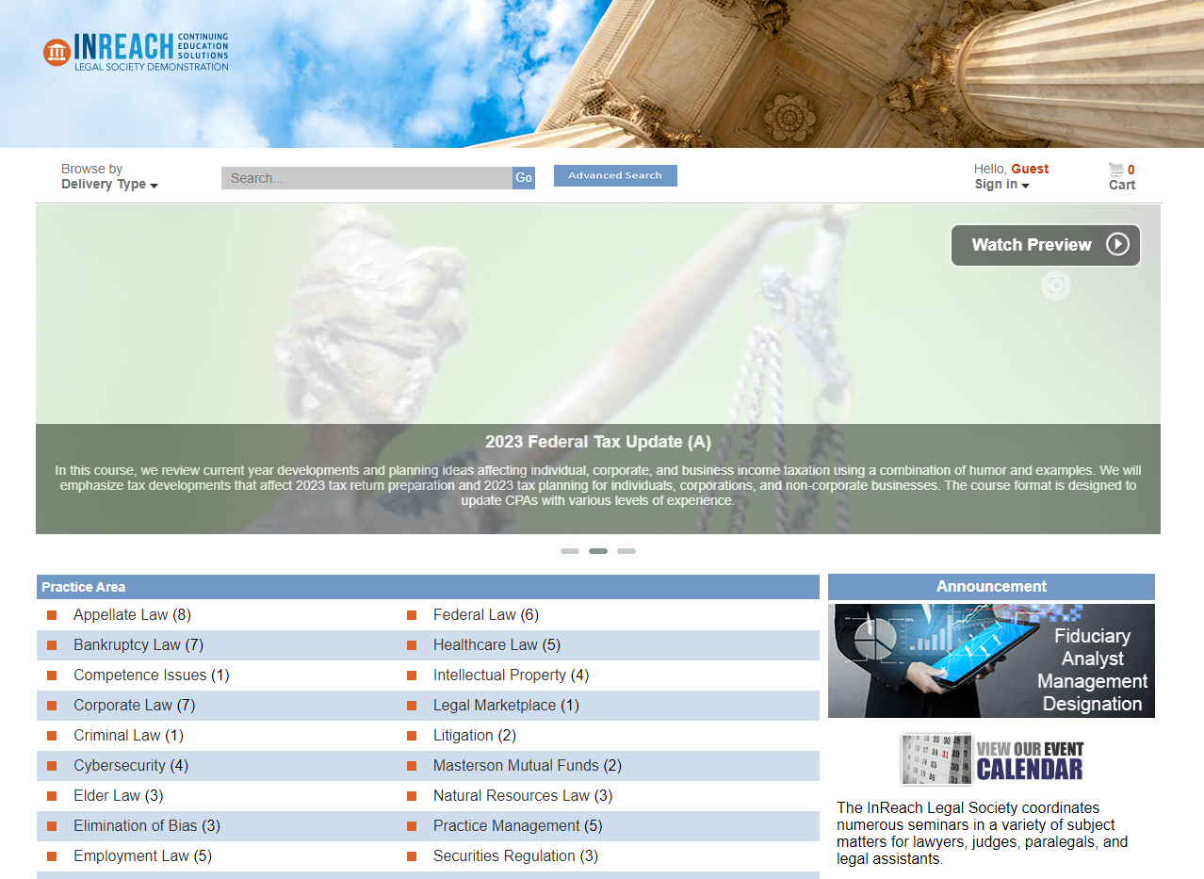Open Masterson Mutual Funds (2) practice area

528,766
